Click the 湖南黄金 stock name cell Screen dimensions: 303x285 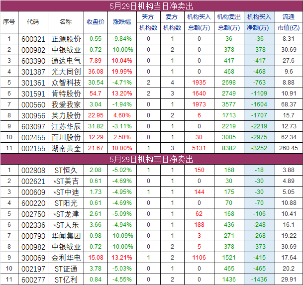coord(65,148)
